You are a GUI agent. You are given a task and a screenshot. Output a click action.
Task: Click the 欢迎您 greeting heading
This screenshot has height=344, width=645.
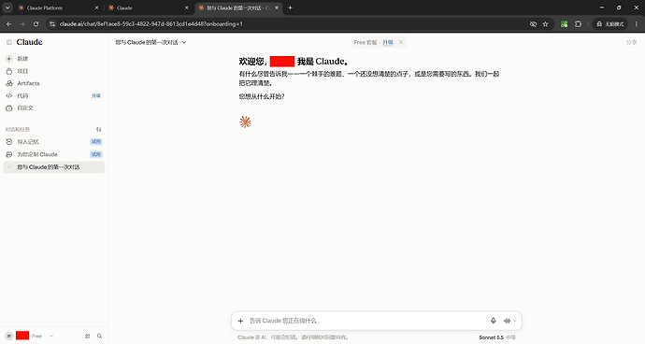pyautogui.click(x=294, y=62)
